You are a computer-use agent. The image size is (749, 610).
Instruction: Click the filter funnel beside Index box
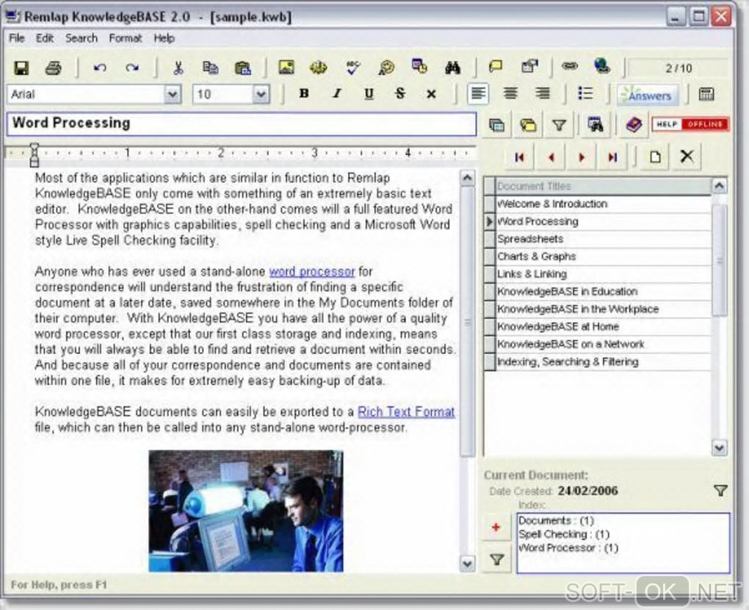click(497, 559)
